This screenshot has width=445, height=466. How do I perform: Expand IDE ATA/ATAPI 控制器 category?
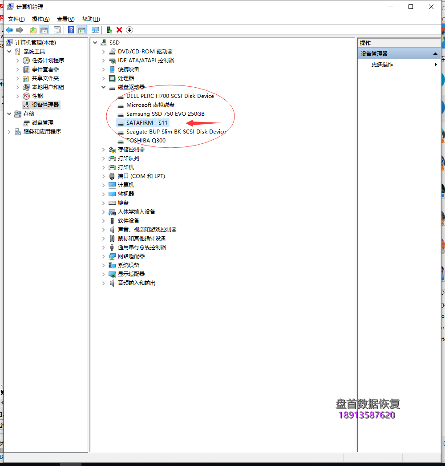click(103, 61)
